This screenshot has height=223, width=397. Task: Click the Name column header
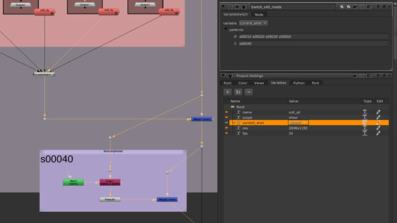(x=235, y=101)
